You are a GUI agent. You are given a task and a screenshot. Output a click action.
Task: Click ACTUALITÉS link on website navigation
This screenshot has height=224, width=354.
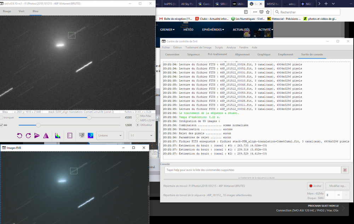point(241,30)
